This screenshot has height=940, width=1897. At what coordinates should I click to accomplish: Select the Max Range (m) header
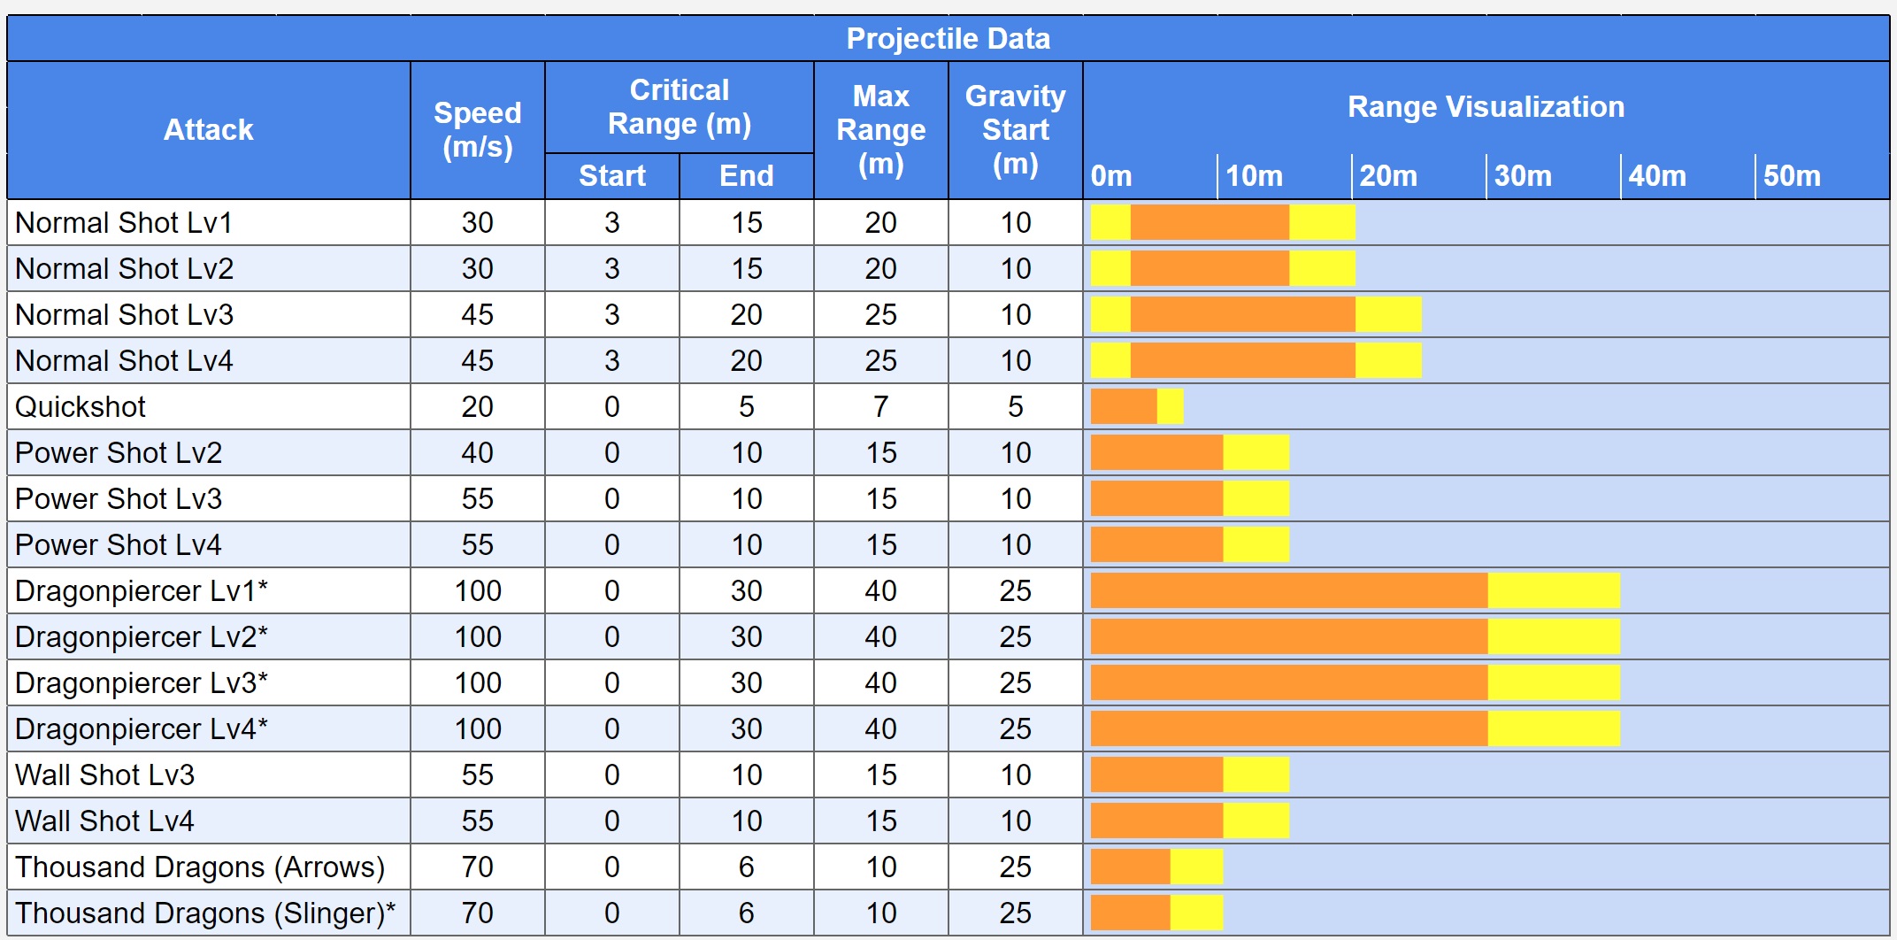[881, 130]
